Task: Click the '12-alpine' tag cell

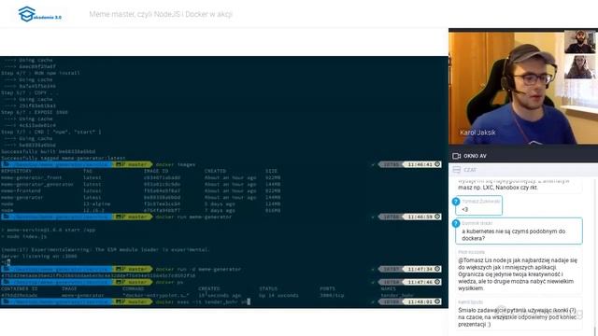Action: tap(97, 203)
